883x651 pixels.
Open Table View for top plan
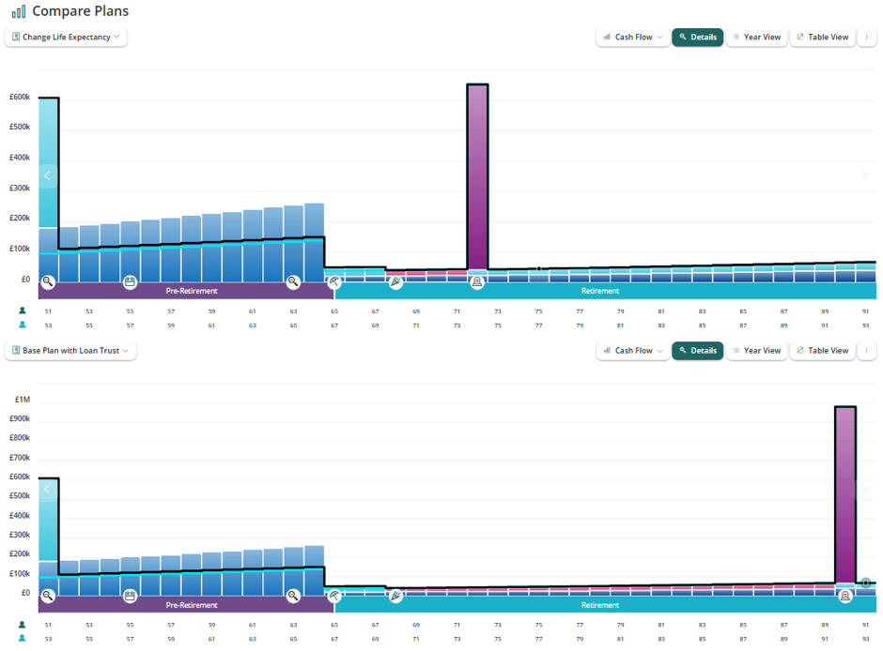[x=822, y=38]
